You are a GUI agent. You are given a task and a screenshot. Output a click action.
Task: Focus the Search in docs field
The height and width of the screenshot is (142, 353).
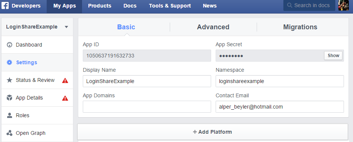click(309, 5)
